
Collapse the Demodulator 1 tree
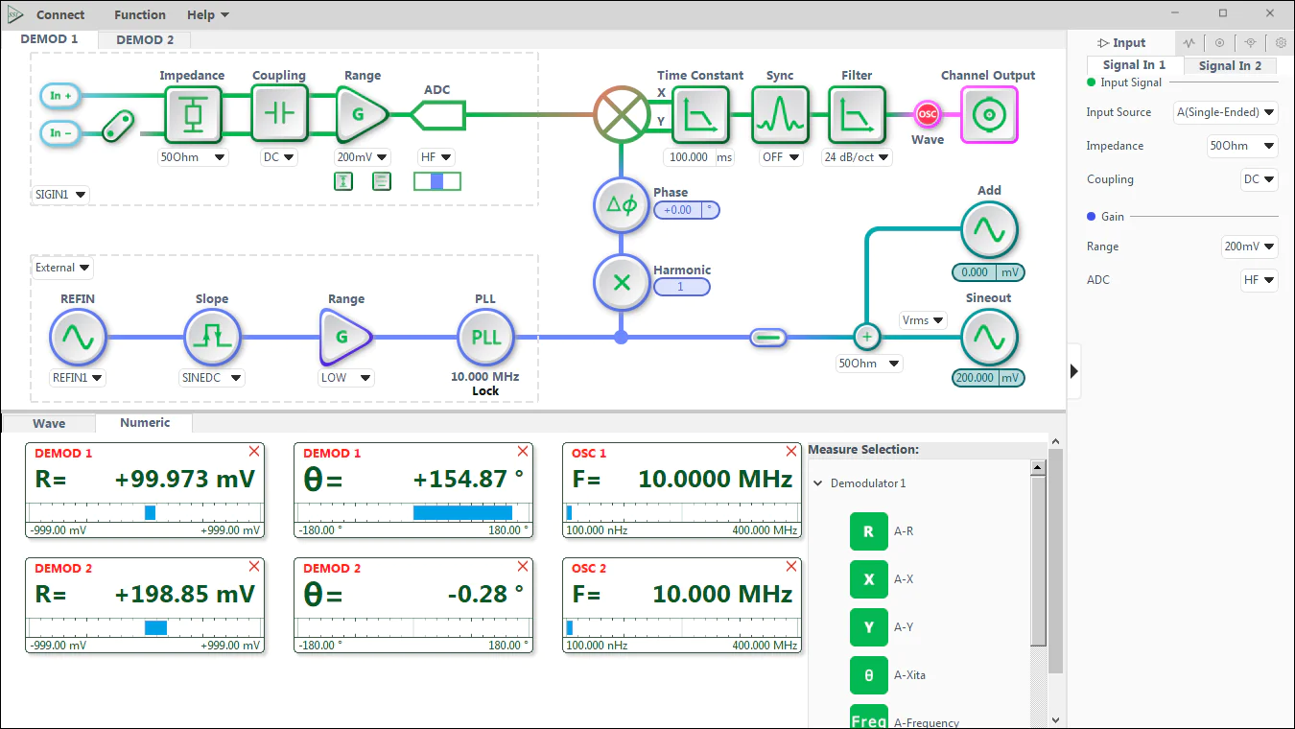(817, 483)
